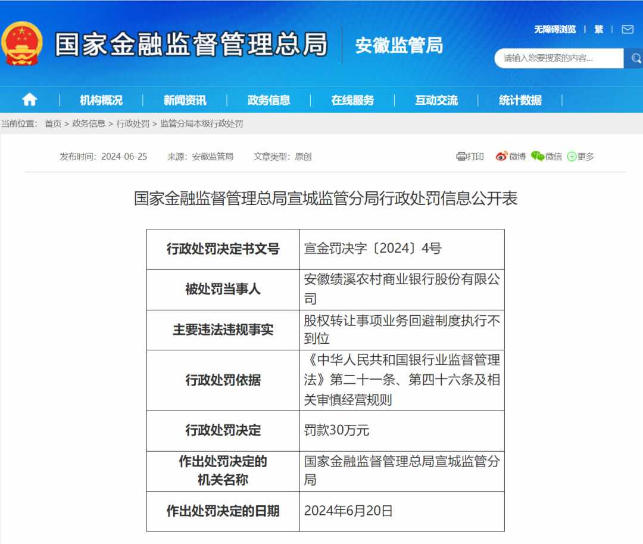The image size is (643, 544).
Task: Click the row header 行政处罚决定
Action: (x=223, y=430)
